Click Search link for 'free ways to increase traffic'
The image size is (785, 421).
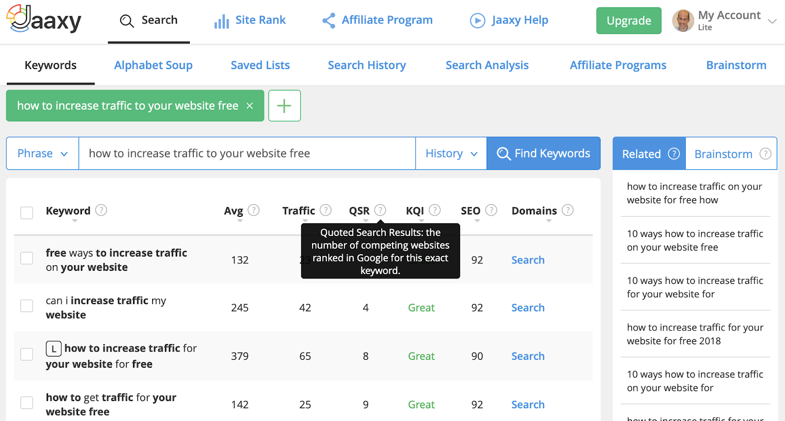pos(528,260)
